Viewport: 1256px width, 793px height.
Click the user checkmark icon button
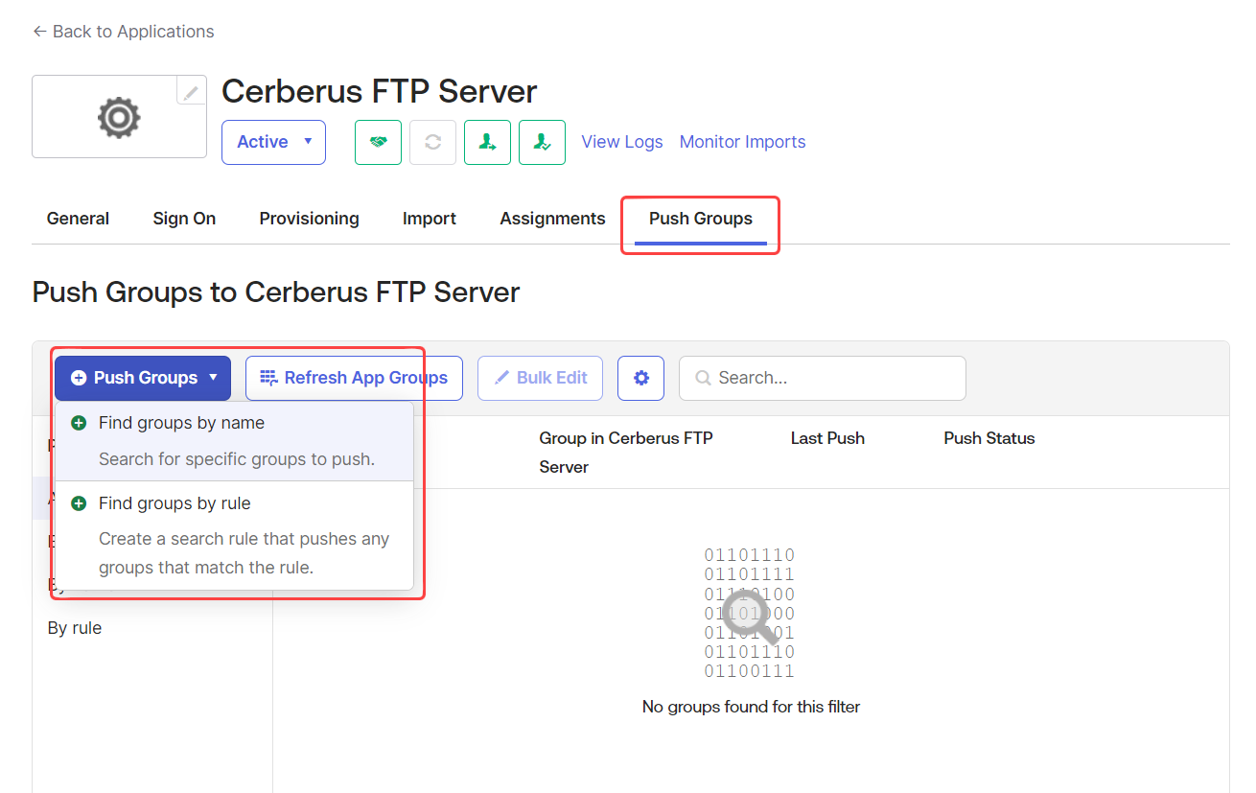click(x=542, y=142)
